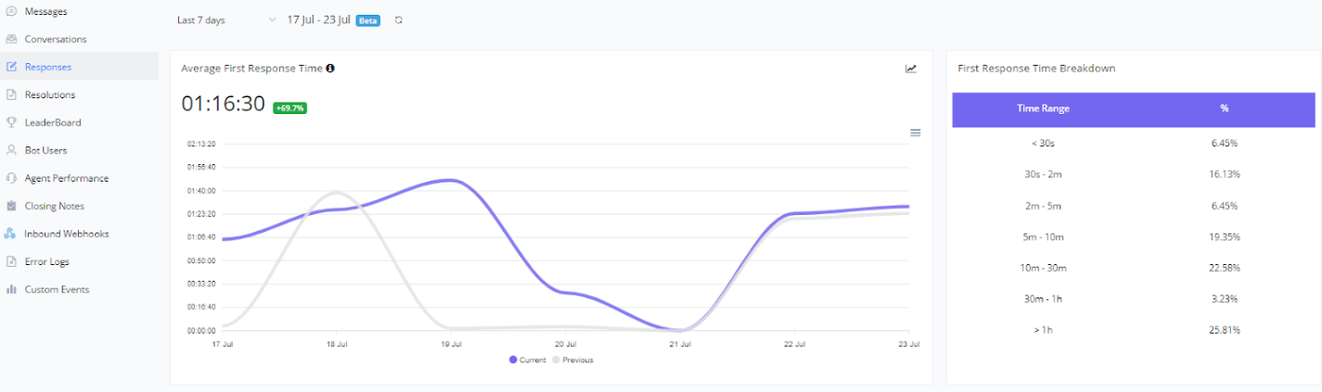Viewport: 1322px width, 392px height.
Task: Click the info icon next to Average First Response Time
Action: click(x=330, y=68)
